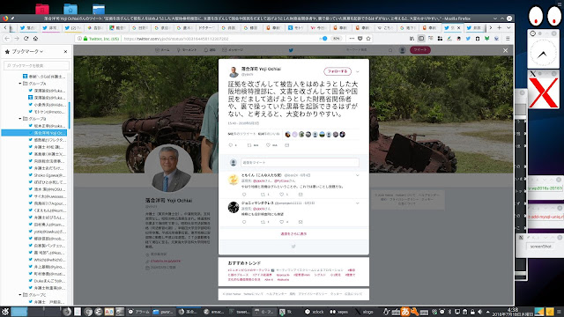Switch to the ドクター tab
Viewport: 564px width, 317px height.
(x=206, y=27)
